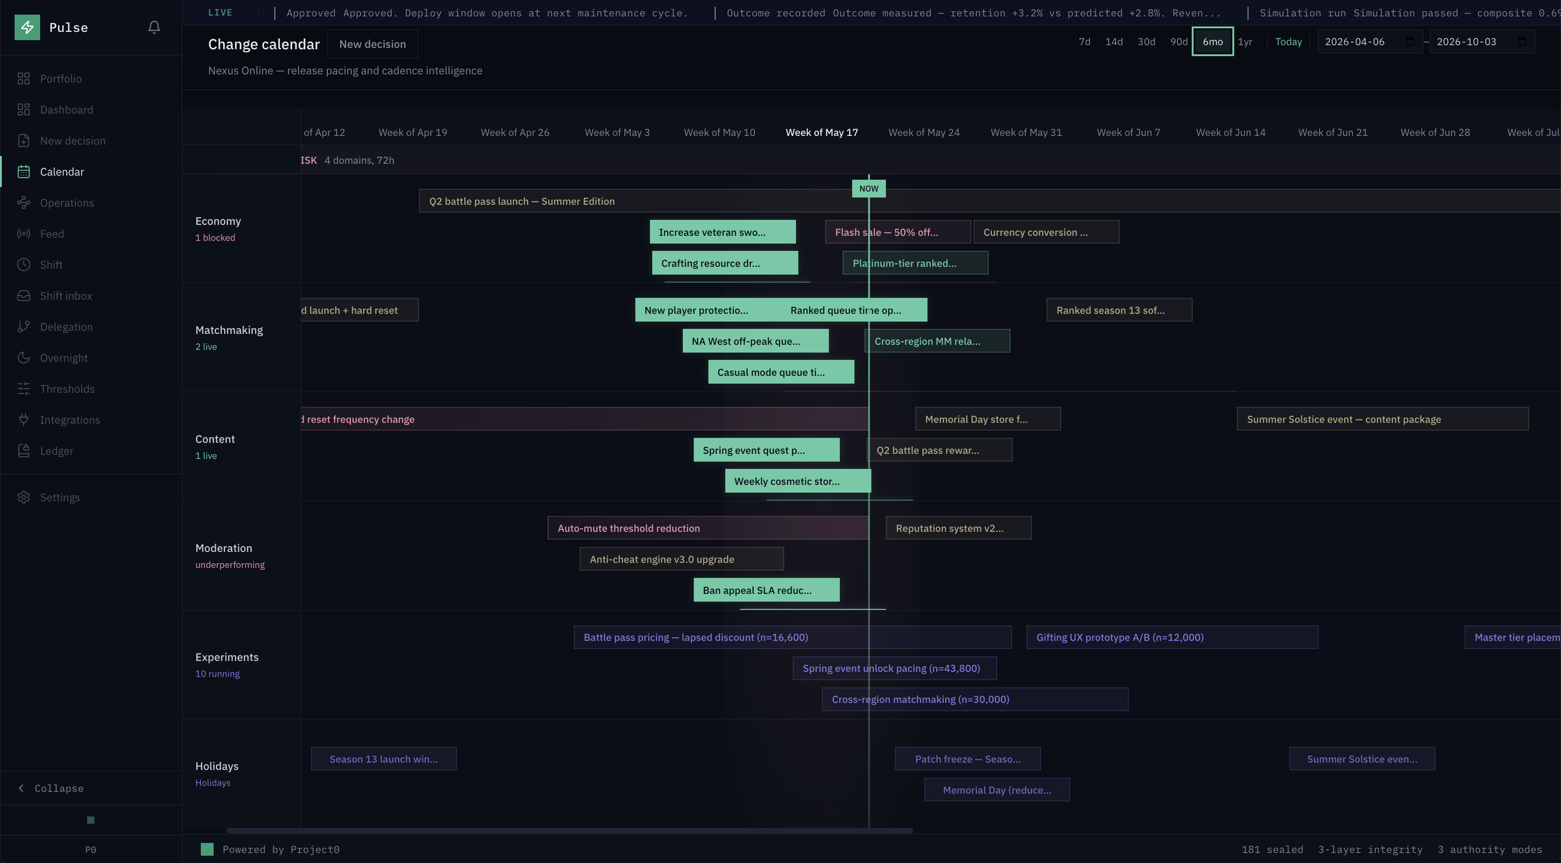
Task: Click the Portfolio grid icon
Action: (24, 79)
